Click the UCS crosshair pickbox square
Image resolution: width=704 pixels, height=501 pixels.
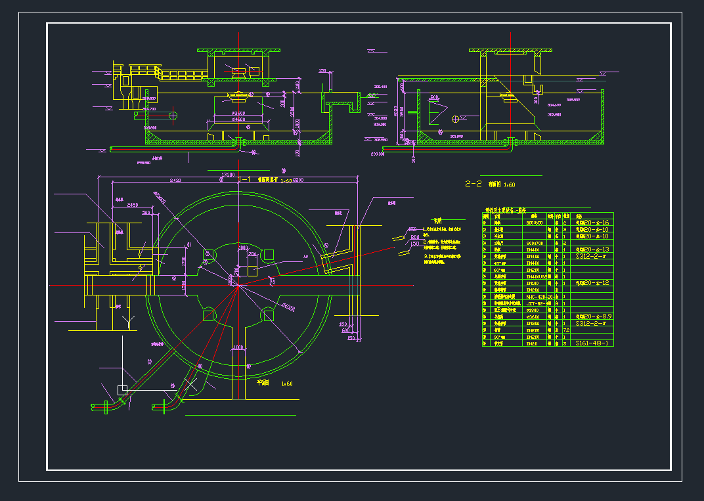[123, 389]
